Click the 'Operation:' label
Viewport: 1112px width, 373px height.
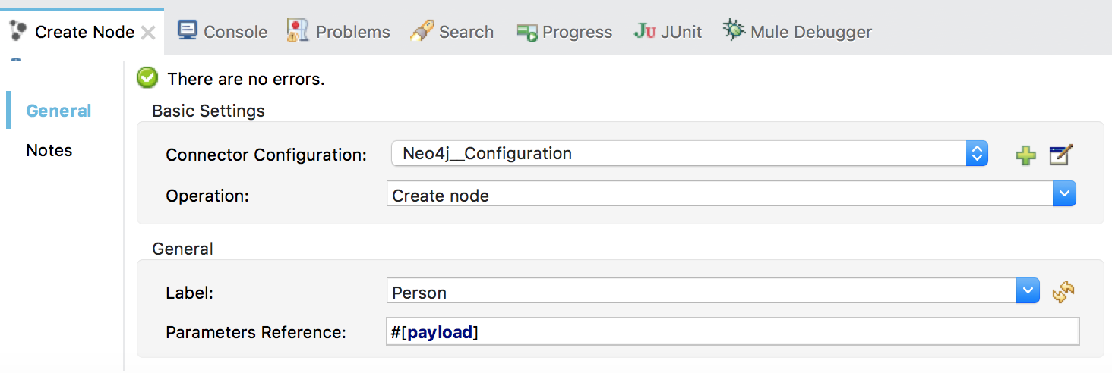pyautogui.click(x=207, y=196)
